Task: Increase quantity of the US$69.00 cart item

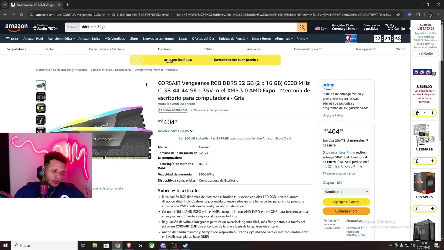Action: (432, 113)
